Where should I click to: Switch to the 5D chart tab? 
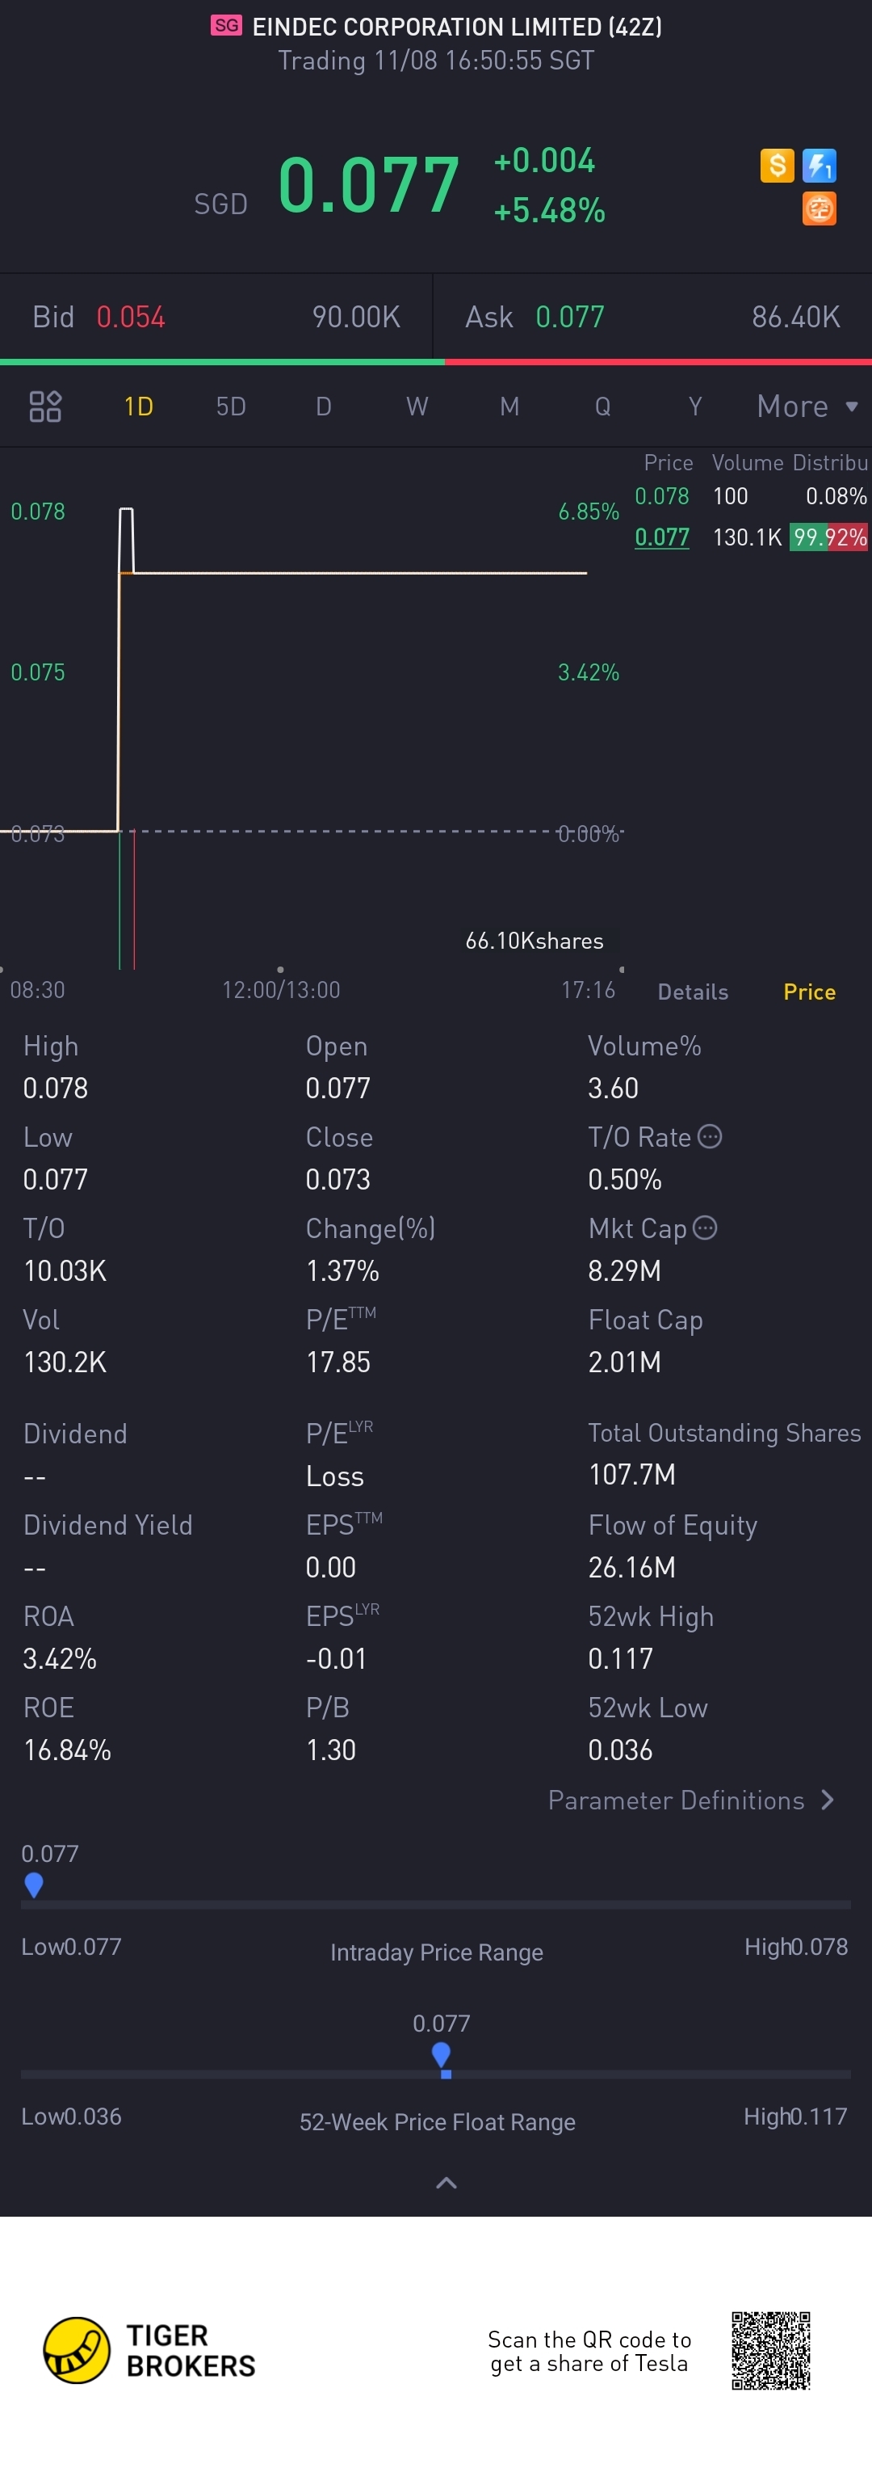[x=231, y=406]
